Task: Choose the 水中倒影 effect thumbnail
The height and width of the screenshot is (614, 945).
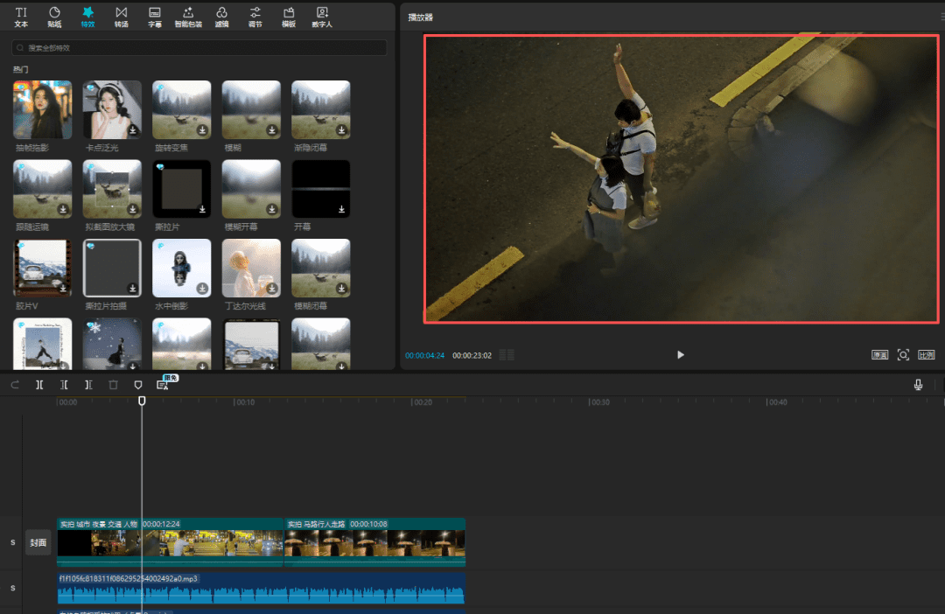Action: [x=181, y=268]
